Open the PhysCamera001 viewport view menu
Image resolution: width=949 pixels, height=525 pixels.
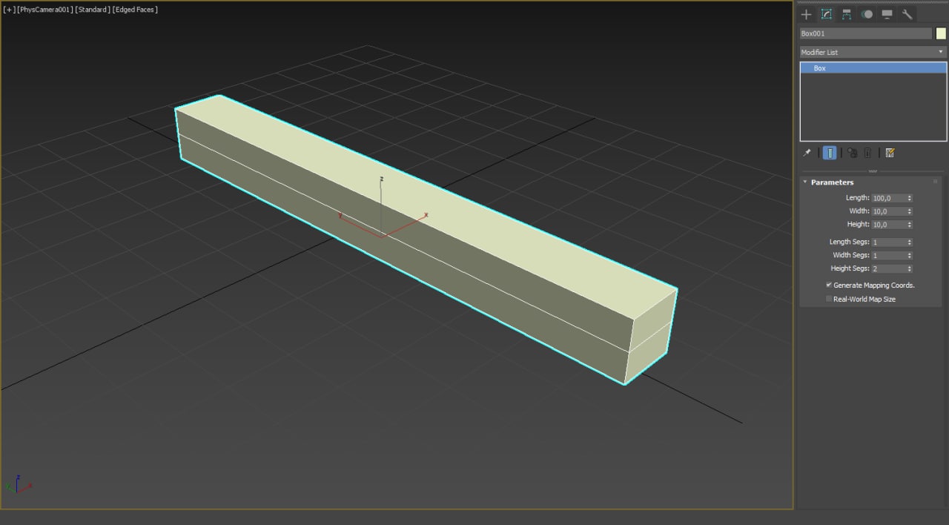click(44, 10)
